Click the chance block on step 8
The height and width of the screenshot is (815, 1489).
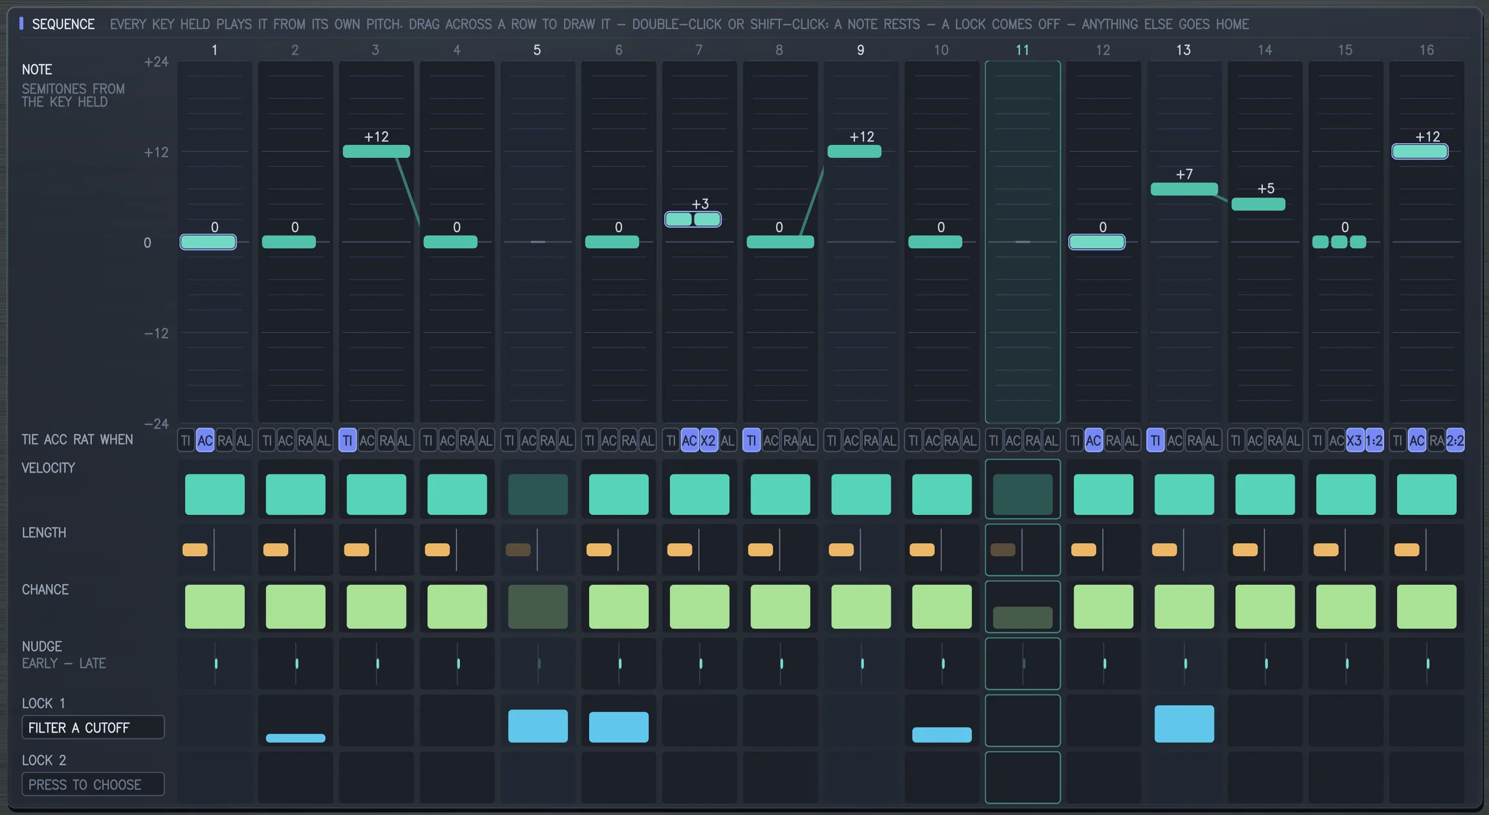(x=780, y=607)
